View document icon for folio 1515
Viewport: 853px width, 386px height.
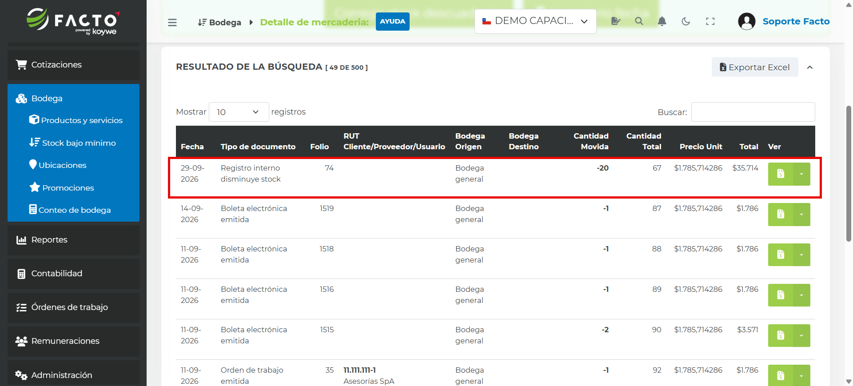pos(781,336)
